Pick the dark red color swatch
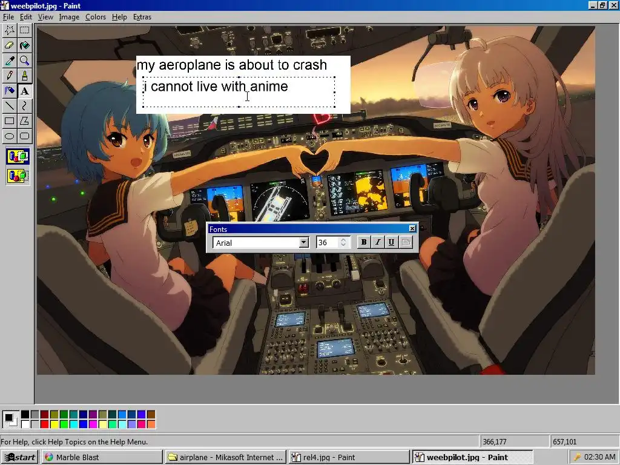 (44, 414)
